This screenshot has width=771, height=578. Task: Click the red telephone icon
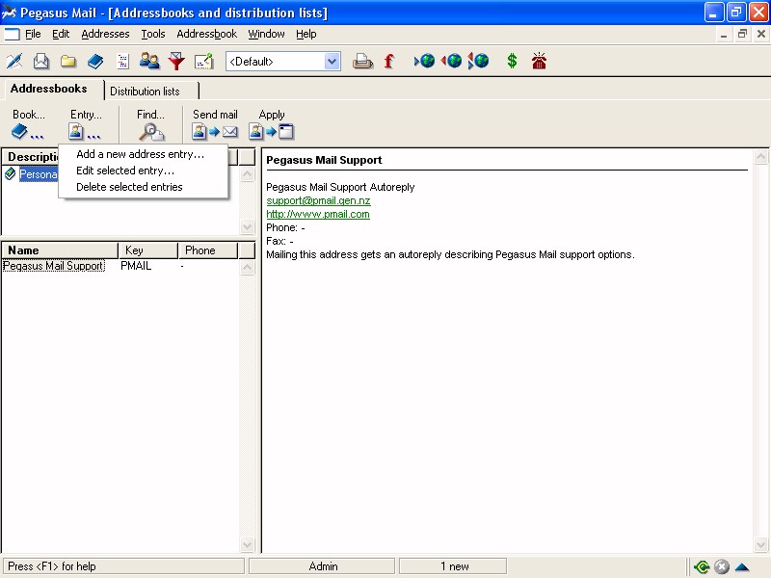tap(539, 61)
